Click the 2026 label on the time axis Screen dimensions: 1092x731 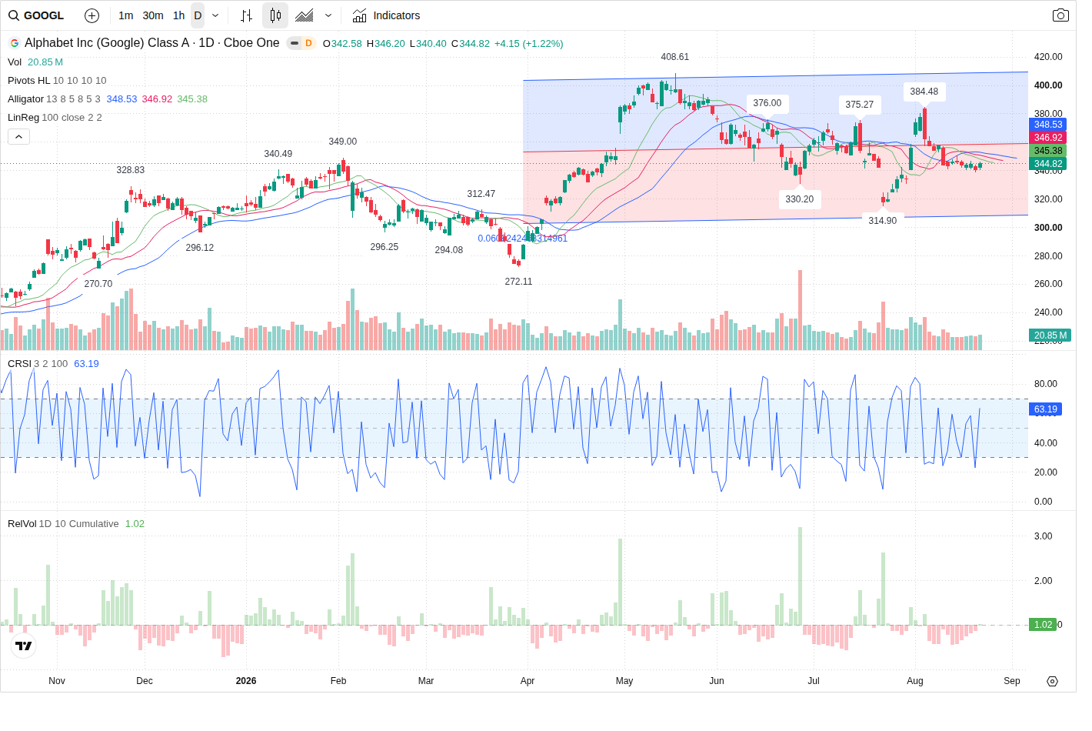pyautogui.click(x=246, y=681)
